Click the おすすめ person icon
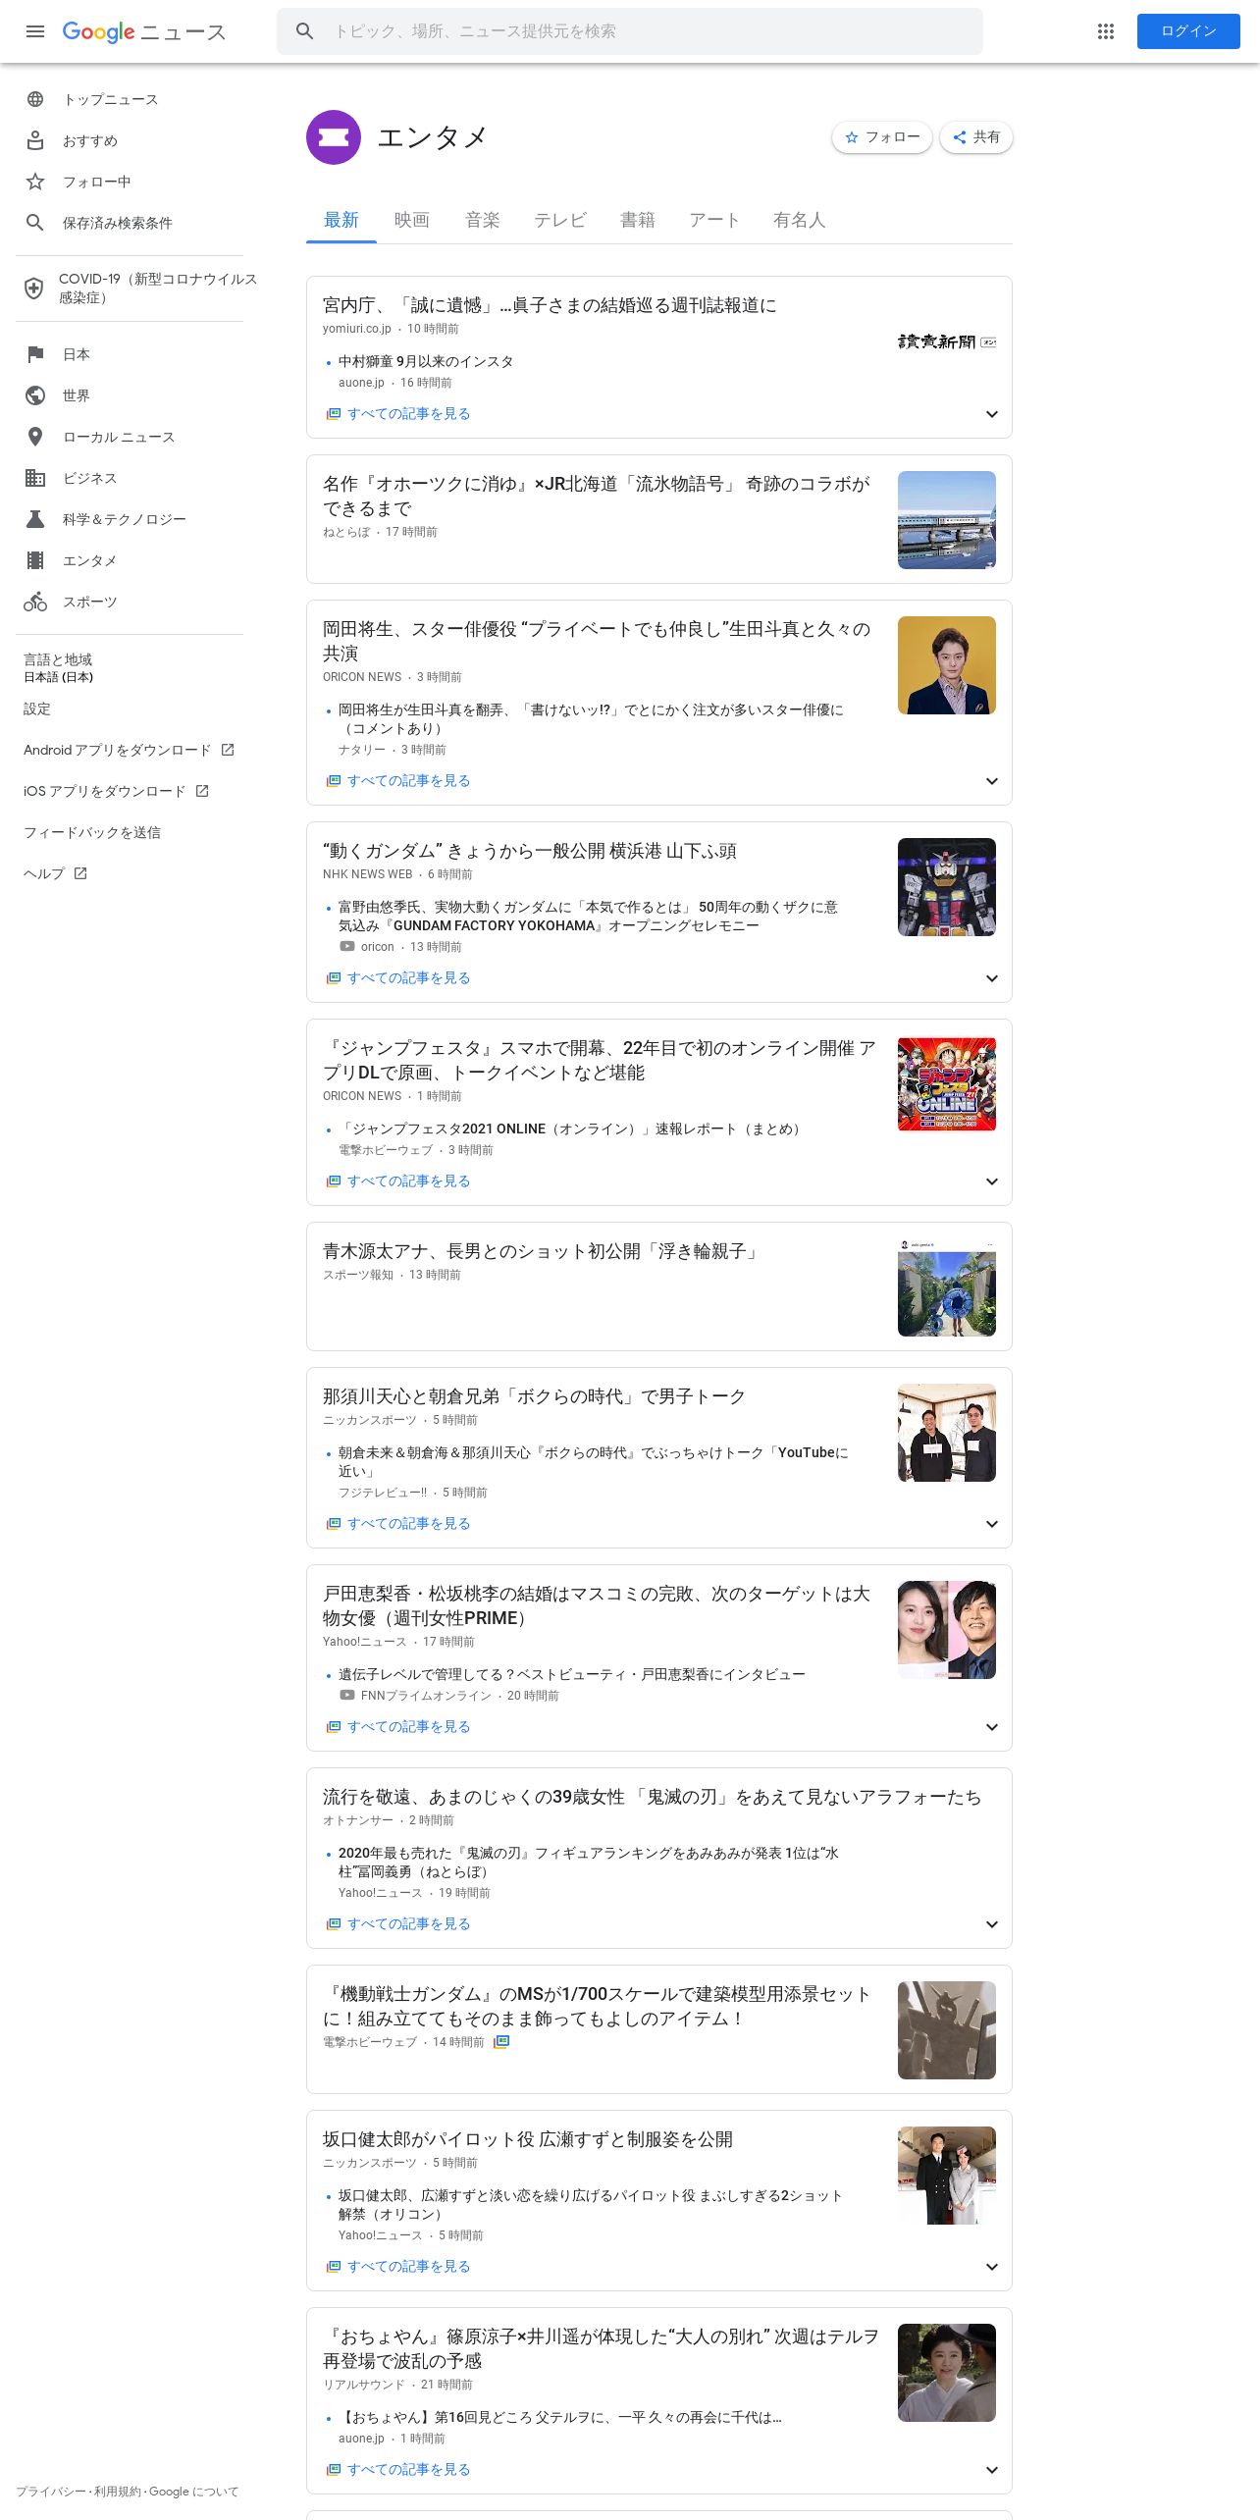Viewport: 1260px width, 2520px height. (x=35, y=140)
